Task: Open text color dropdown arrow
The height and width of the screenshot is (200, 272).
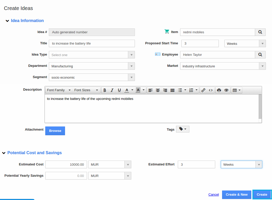Action: pyautogui.click(x=132, y=90)
